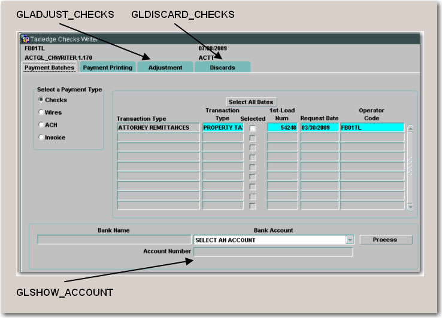Image resolution: width=442 pixels, height=318 pixels.
Task: Select the ATTORNEY REMITTANCES transaction cell
Action: point(158,127)
